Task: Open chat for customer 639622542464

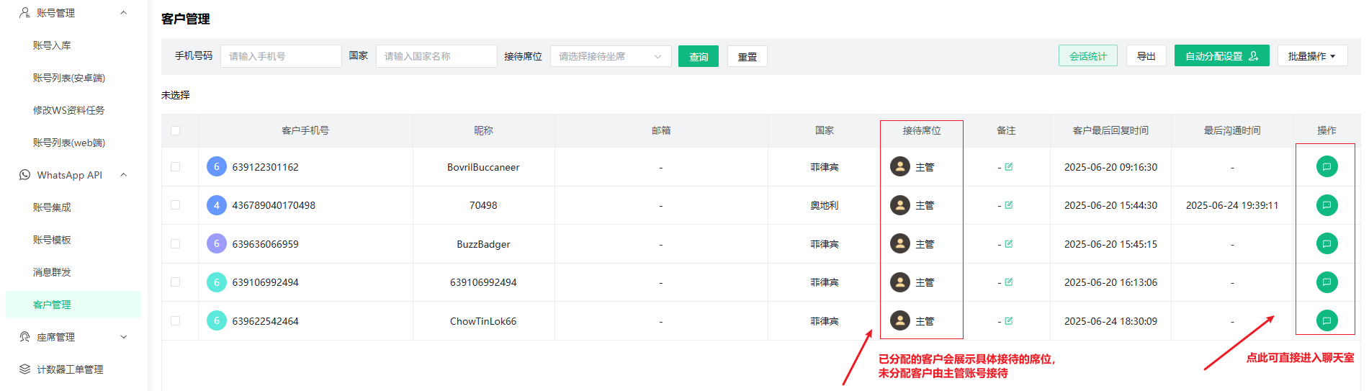Action: [1327, 320]
